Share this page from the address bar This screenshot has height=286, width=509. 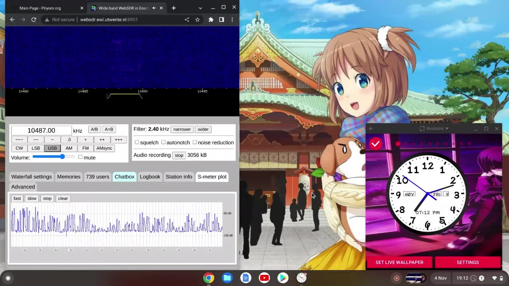187,19
